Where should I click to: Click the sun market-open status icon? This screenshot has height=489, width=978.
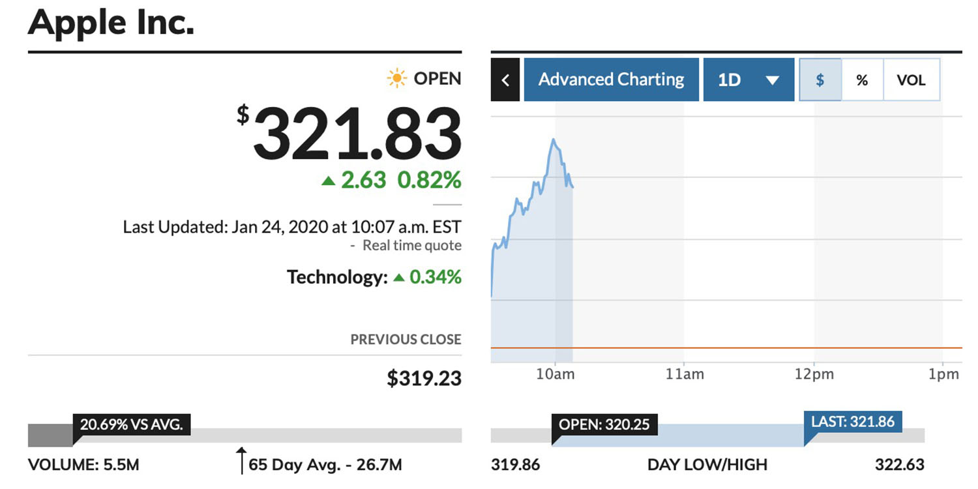pyautogui.click(x=396, y=79)
